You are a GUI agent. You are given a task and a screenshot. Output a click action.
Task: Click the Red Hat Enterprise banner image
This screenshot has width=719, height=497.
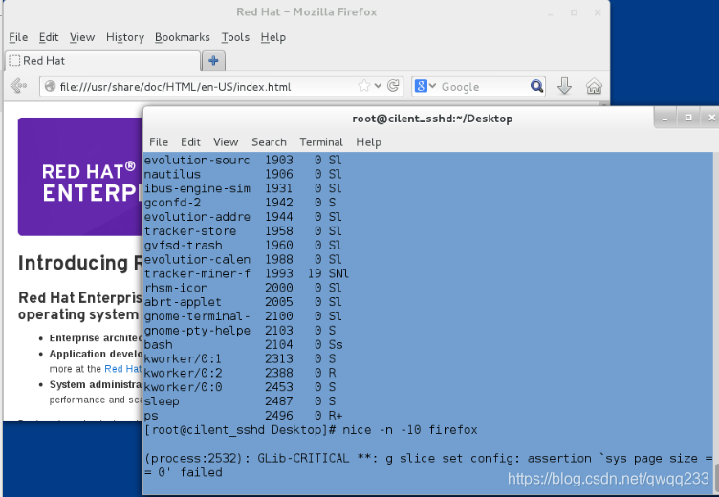point(80,177)
